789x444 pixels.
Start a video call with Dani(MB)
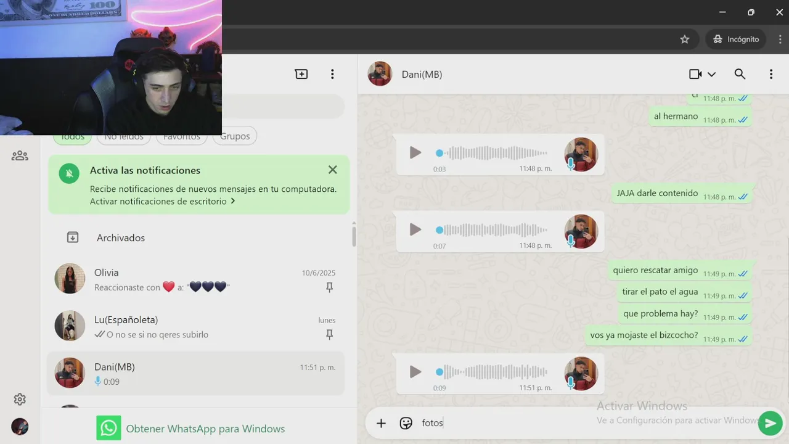(695, 74)
